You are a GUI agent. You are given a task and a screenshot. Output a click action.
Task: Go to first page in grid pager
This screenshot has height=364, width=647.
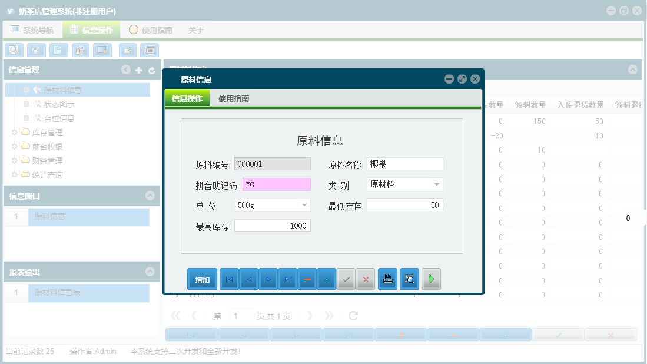(x=175, y=316)
